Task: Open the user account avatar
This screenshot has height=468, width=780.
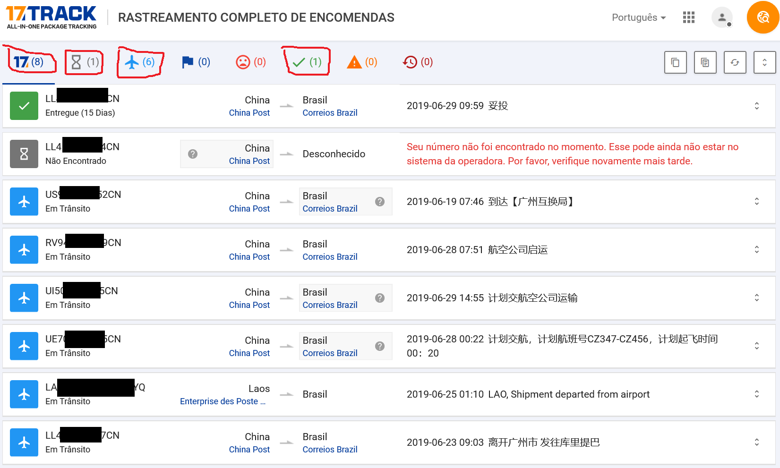Action: 721,17
